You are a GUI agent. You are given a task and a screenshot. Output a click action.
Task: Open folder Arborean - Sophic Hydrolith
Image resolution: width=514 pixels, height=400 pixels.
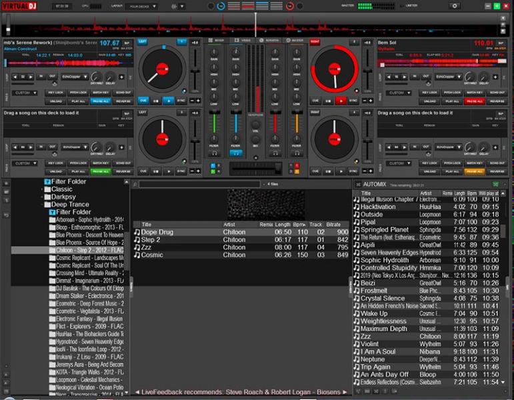[x=87, y=220]
